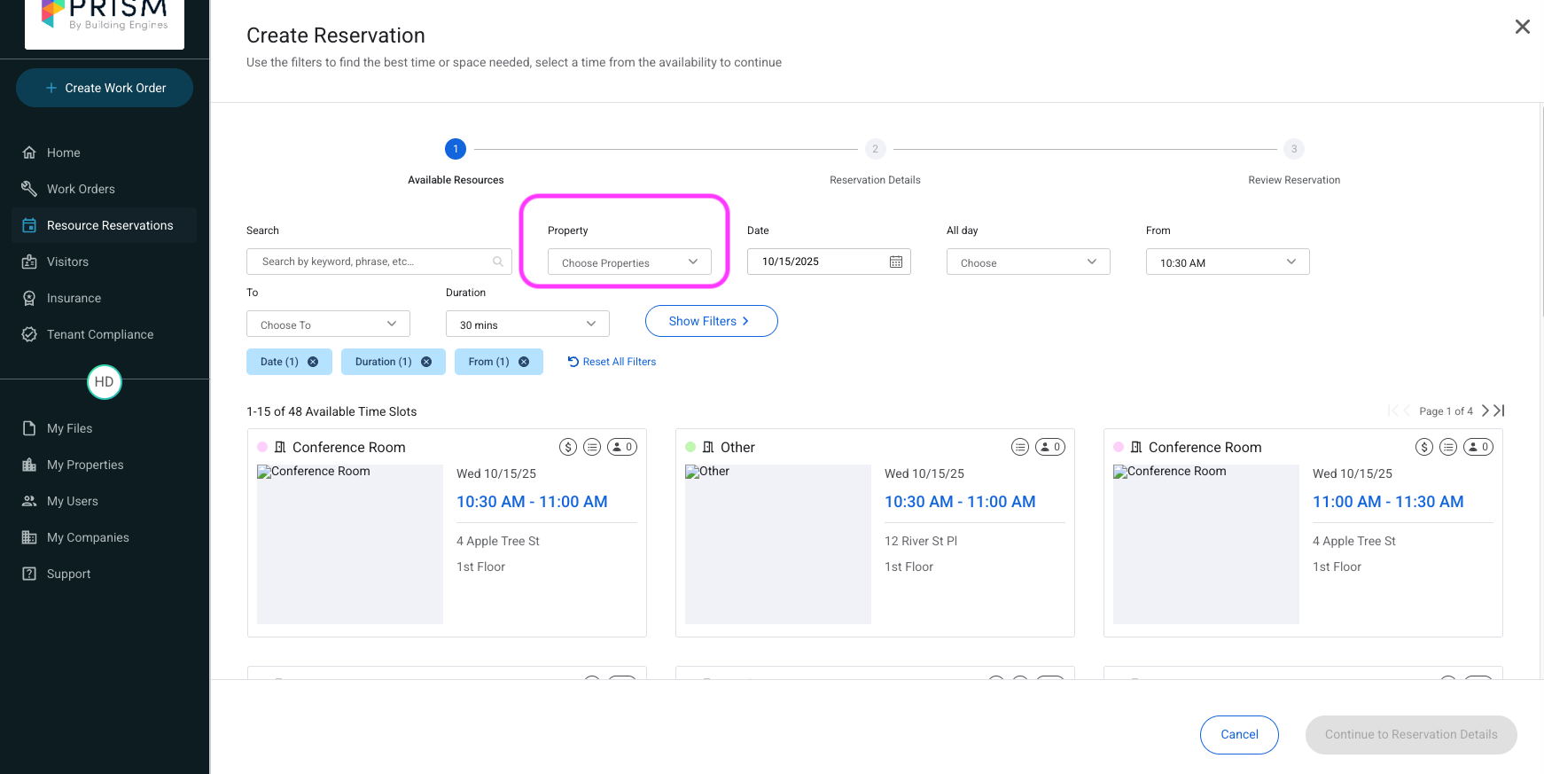Image resolution: width=1544 pixels, height=774 pixels.
Task: Click the calendar icon in Date field
Action: (x=895, y=262)
